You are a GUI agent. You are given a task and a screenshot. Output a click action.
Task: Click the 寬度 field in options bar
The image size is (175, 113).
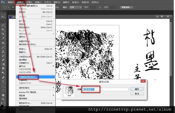tap(93, 7)
